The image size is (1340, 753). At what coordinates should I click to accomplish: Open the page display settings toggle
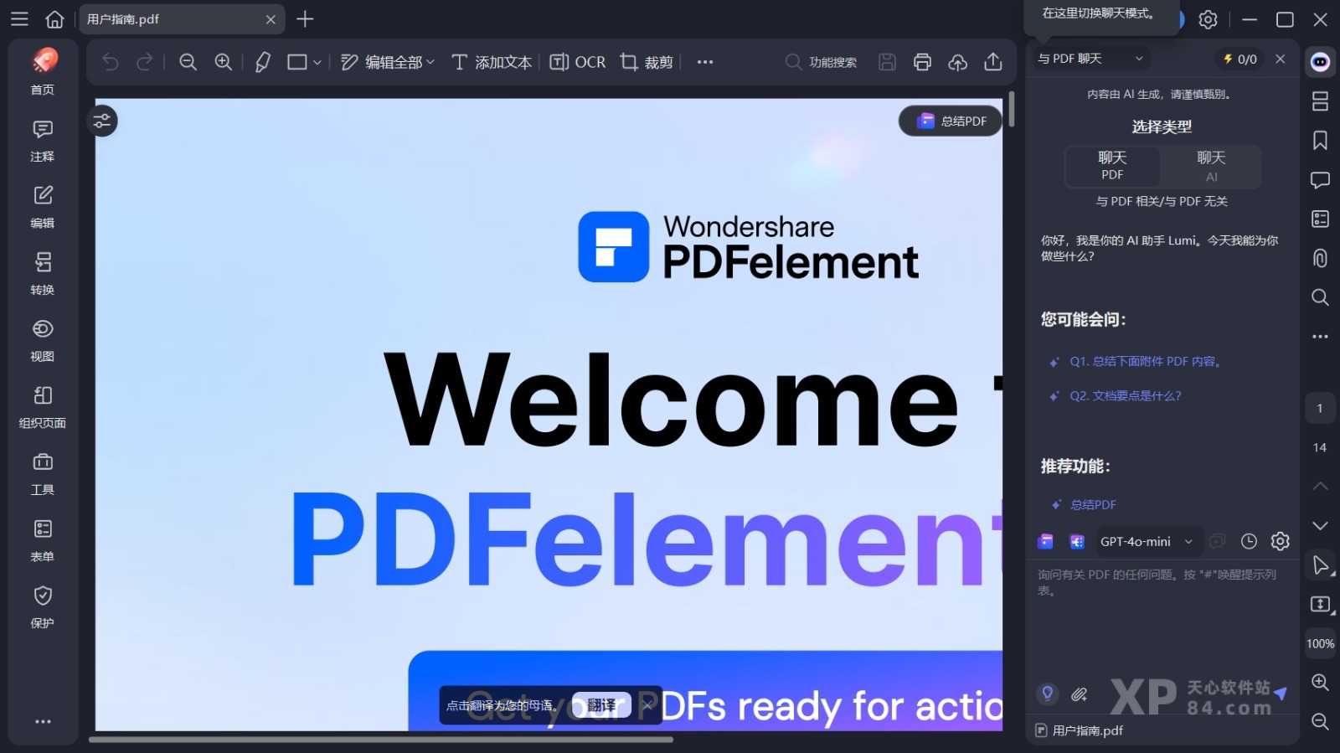[x=102, y=121]
